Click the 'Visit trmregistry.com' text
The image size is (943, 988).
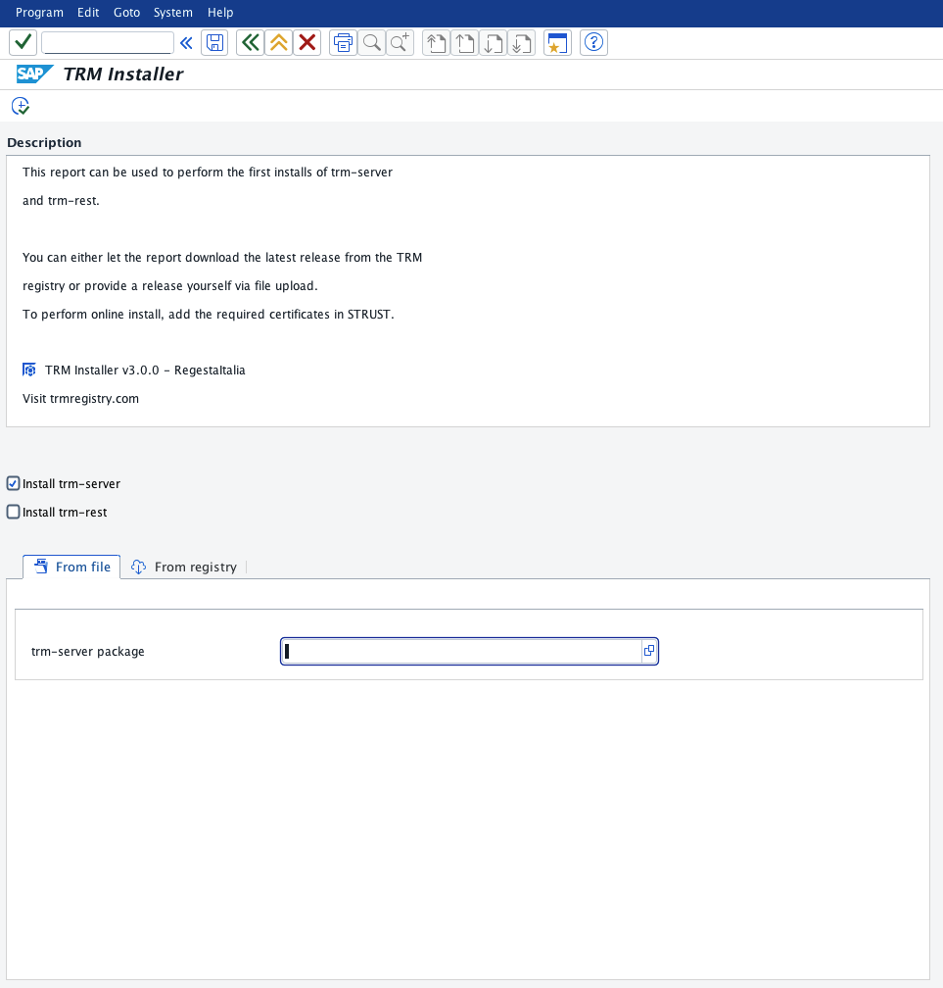click(x=80, y=398)
